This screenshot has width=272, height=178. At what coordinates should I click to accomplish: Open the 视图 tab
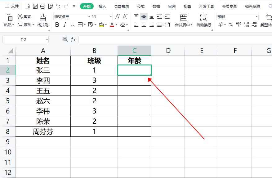(x=187, y=7)
